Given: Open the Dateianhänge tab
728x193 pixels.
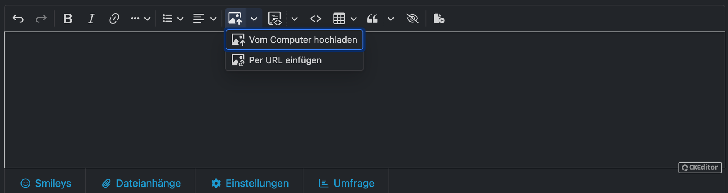Looking at the screenshot, I should click(x=141, y=183).
